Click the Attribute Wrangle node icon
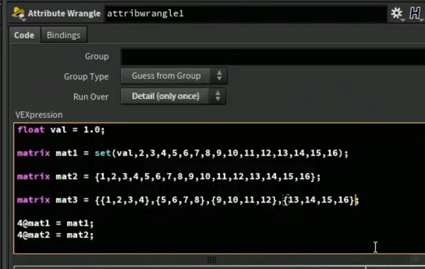The width and height of the screenshot is (425, 269). [x=18, y=13]
